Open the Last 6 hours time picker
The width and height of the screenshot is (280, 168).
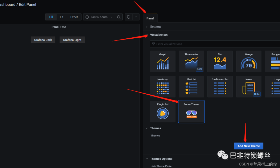[99, 17]
